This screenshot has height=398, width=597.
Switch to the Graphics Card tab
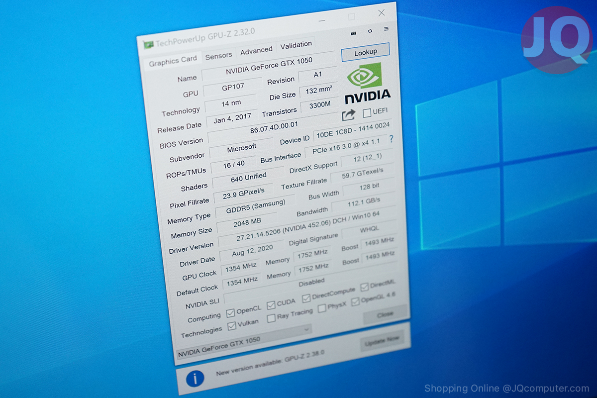173,61
